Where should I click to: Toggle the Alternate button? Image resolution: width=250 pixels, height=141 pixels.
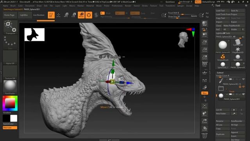(x=10, y=128)
